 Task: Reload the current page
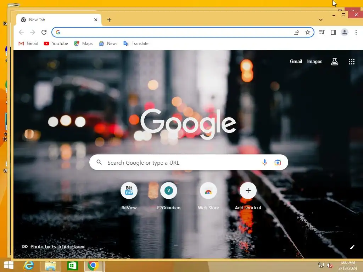coord(44,32)
